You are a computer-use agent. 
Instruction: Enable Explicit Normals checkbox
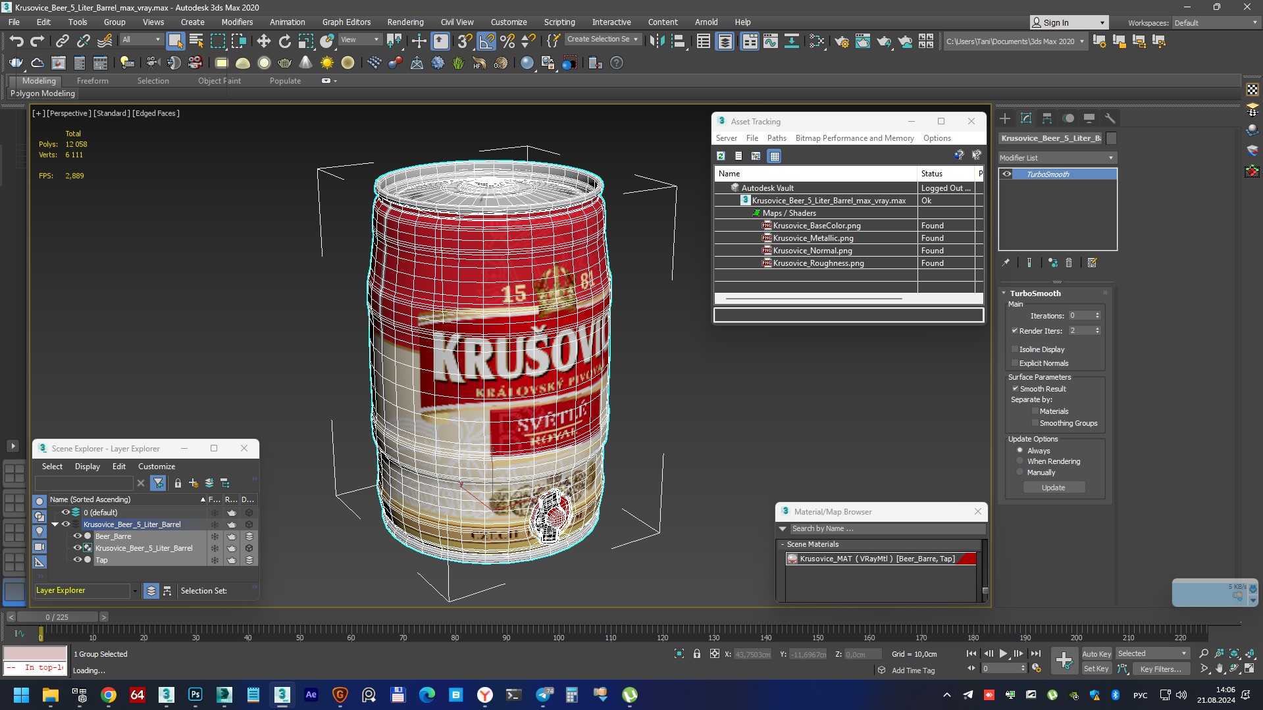1014,363
